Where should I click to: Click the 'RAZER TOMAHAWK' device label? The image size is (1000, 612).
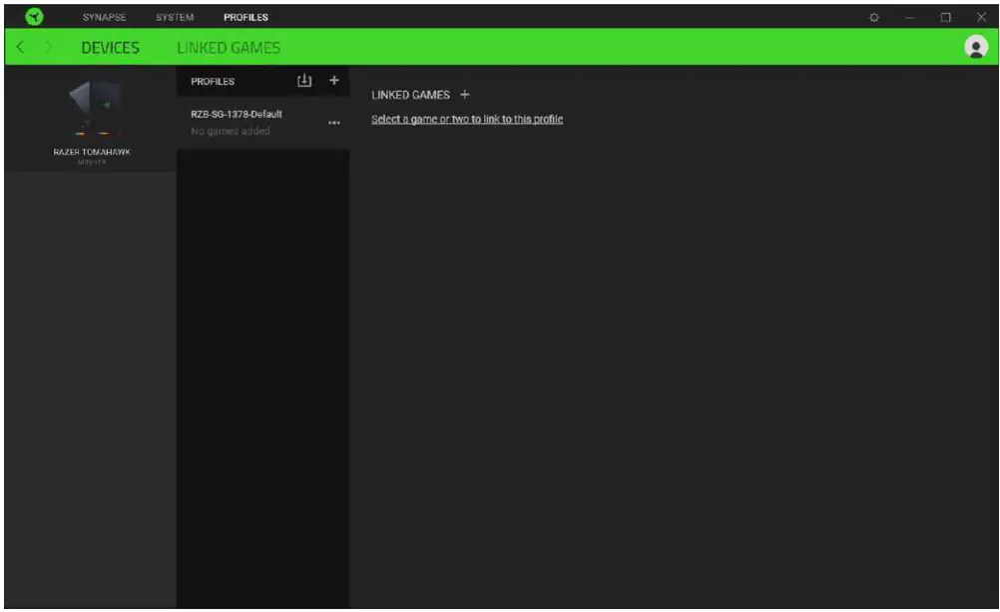(x=91, y=152)
